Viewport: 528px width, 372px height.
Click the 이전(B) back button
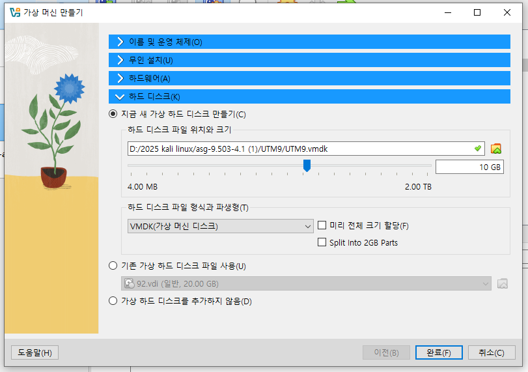pos(386,352)
